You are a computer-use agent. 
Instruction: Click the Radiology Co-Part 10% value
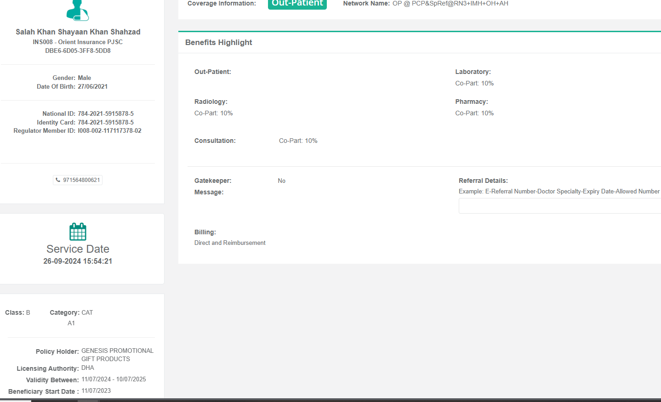213,113
